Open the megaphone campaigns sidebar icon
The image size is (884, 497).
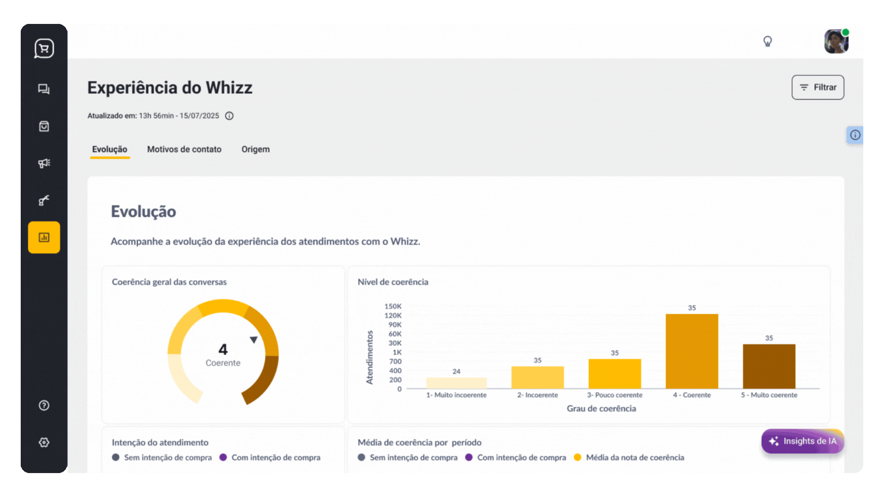coord(44,163)
